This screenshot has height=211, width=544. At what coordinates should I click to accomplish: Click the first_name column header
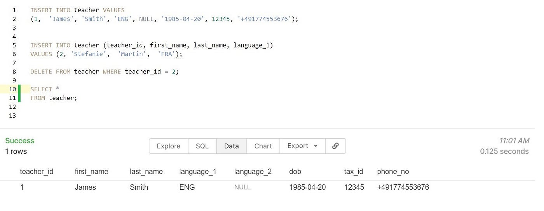coord(91,171)
